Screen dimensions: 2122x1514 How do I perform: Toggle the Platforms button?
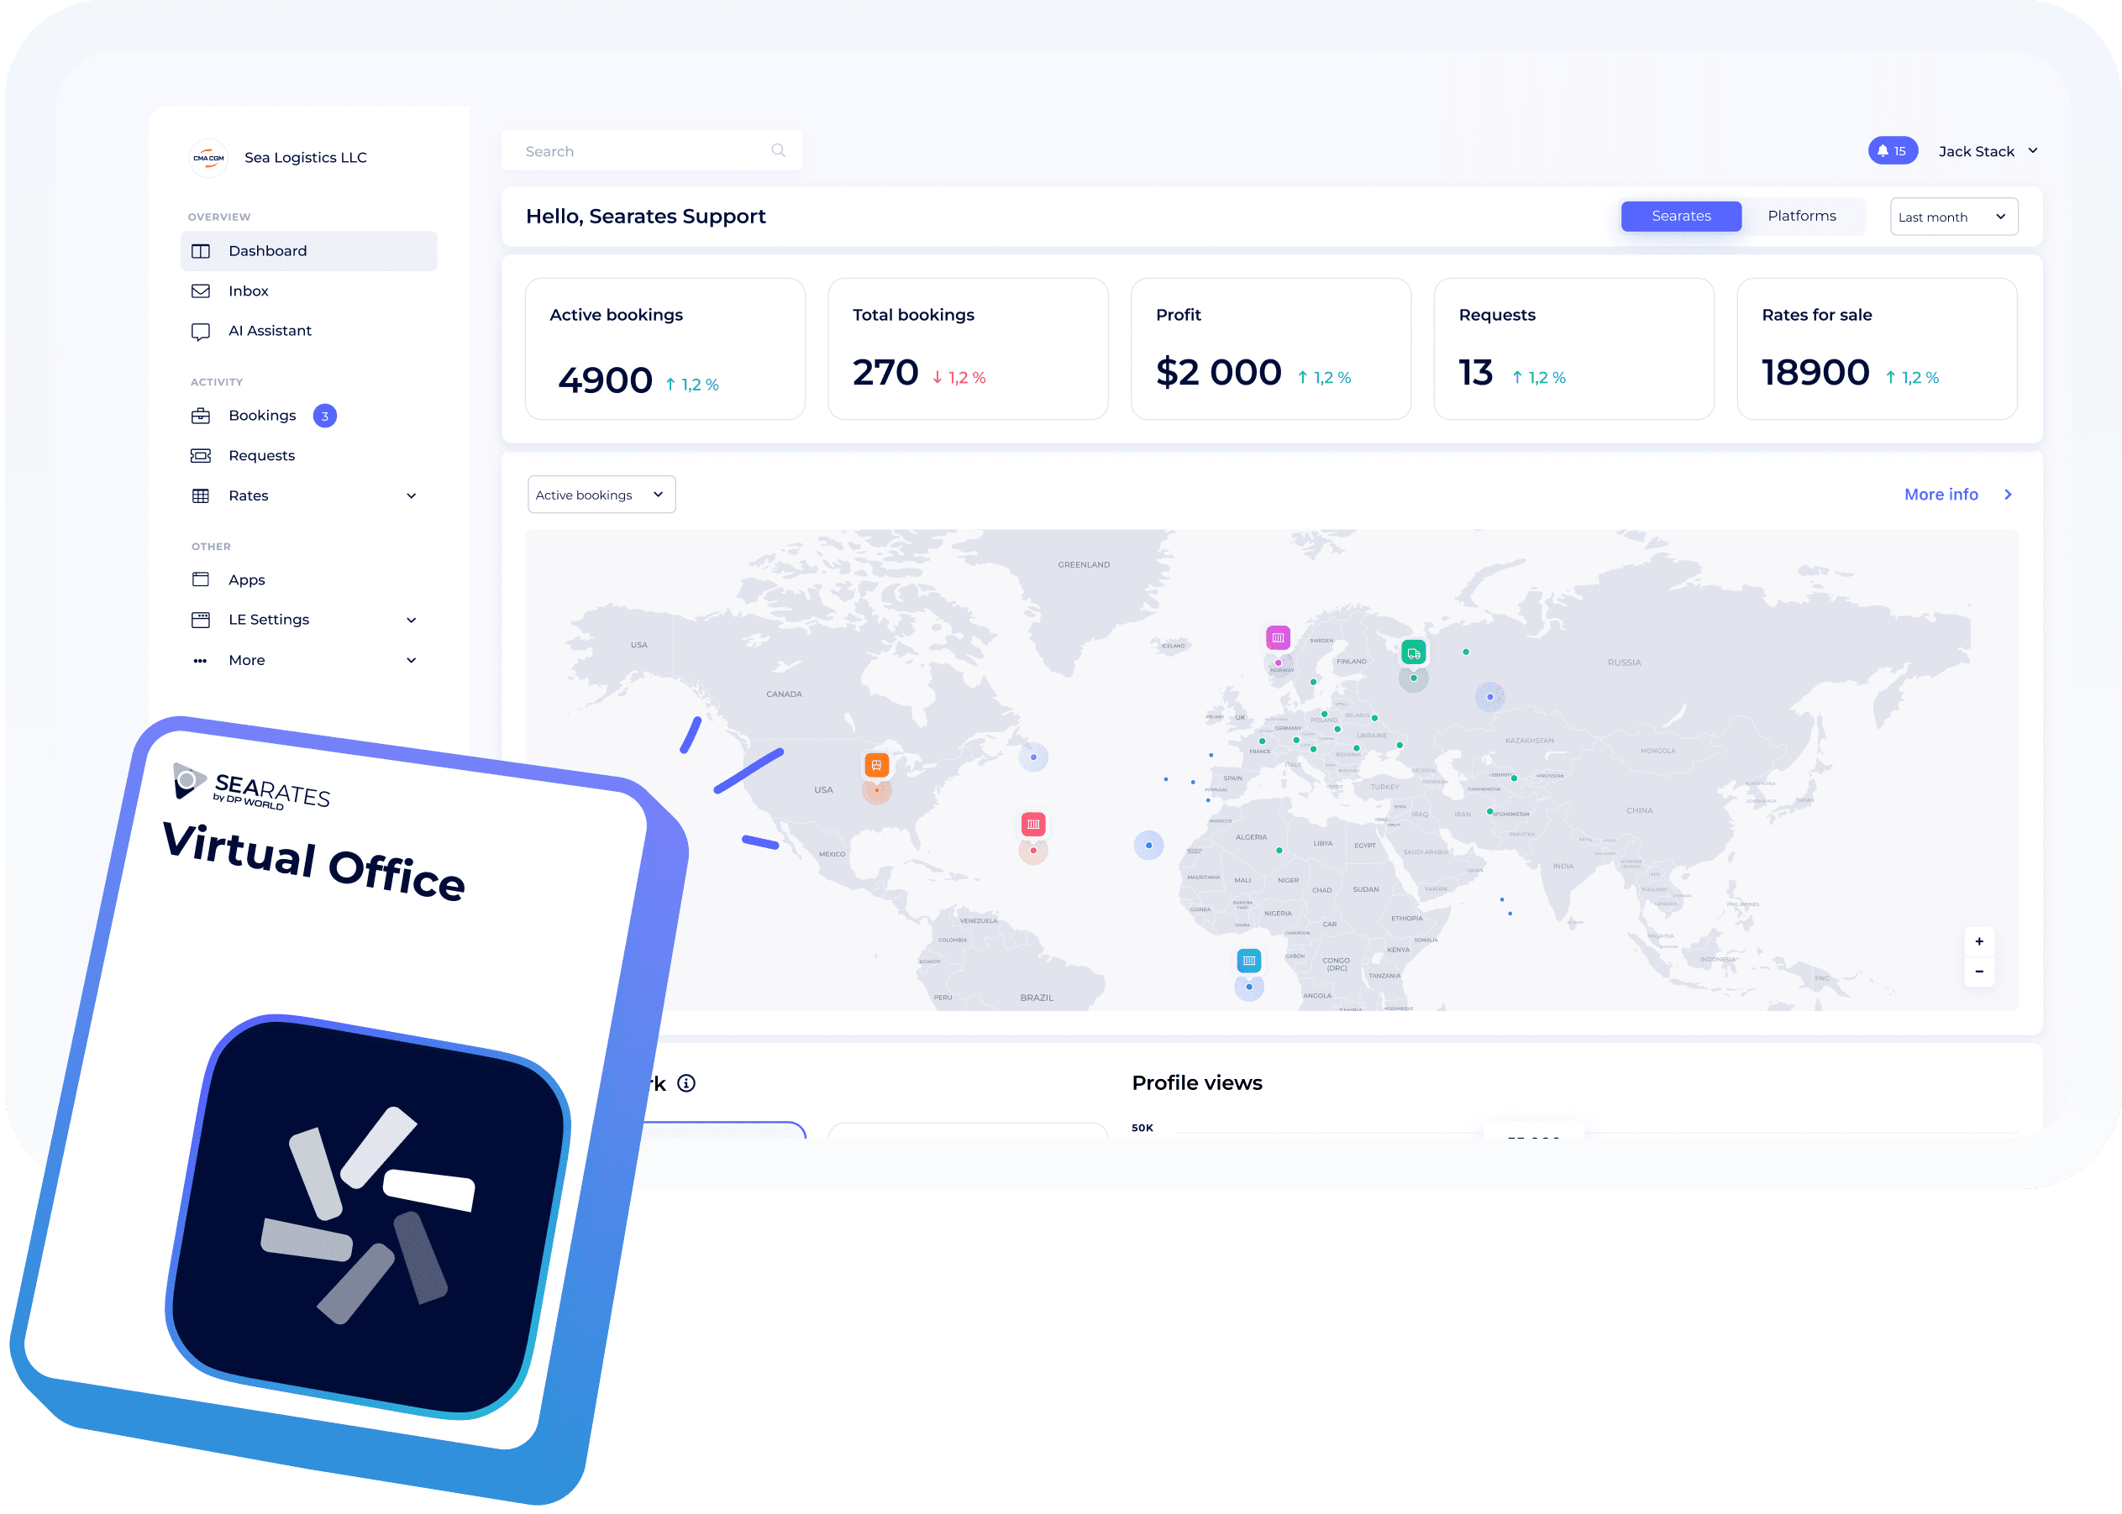tap(1798, 215)
